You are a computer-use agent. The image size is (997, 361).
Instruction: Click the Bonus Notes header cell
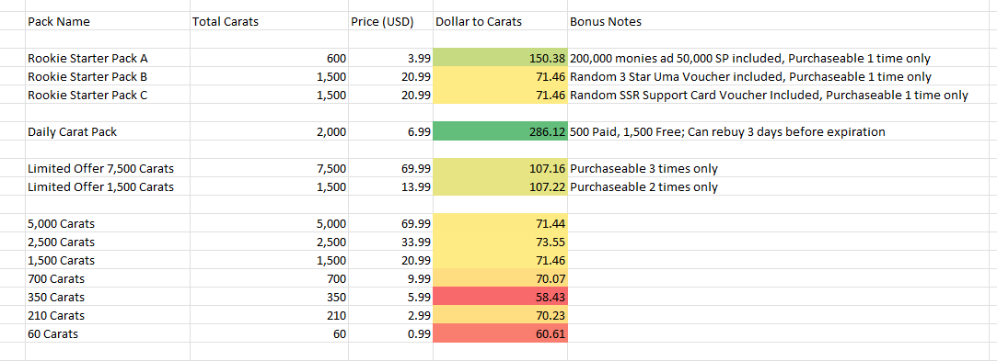(783, 21)
